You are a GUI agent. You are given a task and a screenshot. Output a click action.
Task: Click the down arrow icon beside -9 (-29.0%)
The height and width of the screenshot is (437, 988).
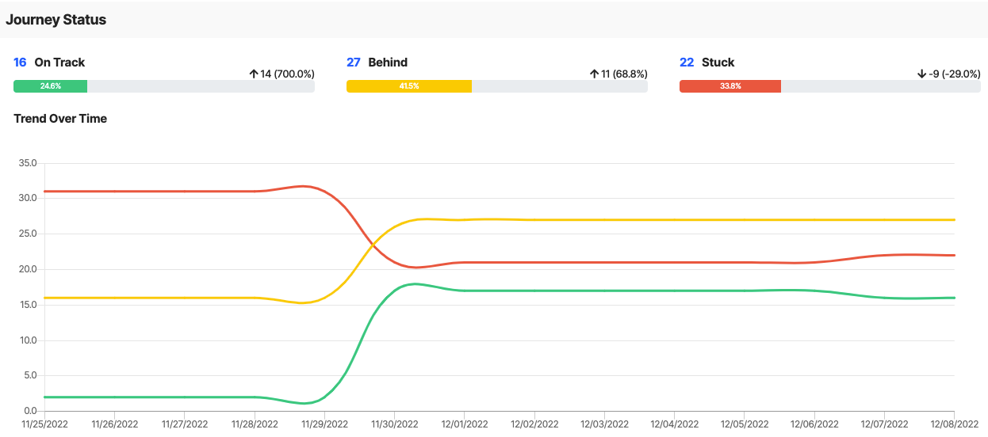(921, 74)
